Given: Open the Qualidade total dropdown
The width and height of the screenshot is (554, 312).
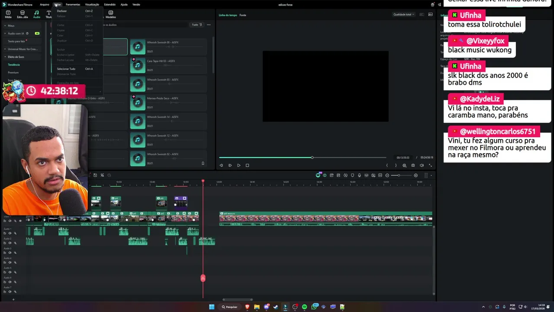Looking at the screenshot, I should [403, 14].
